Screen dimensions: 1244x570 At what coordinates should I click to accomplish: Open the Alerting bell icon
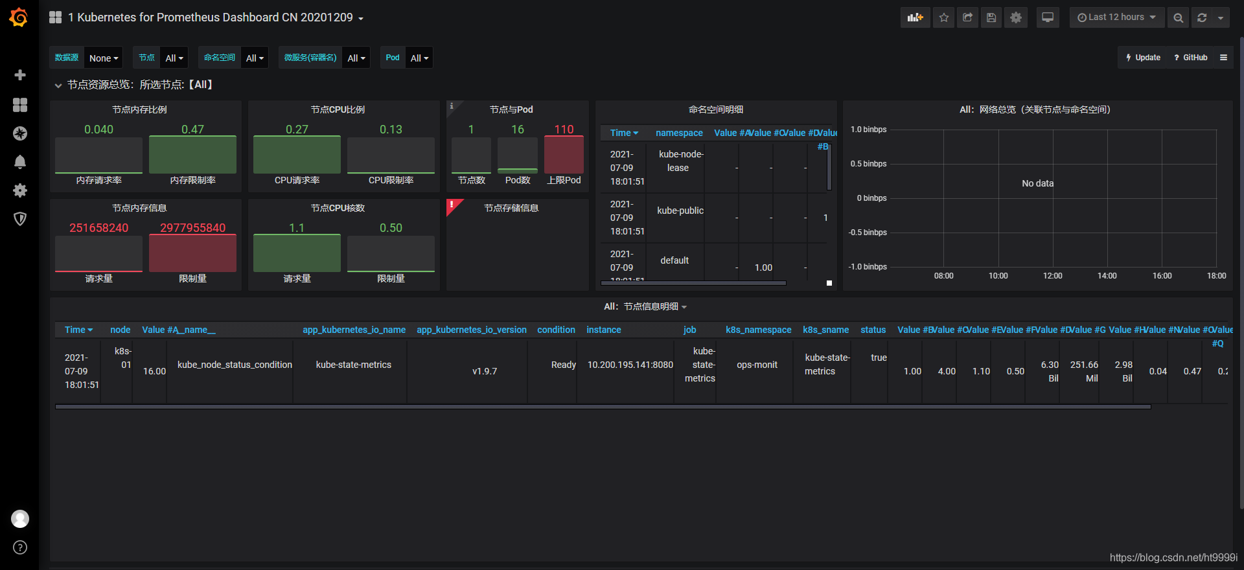tap(20, 162)
